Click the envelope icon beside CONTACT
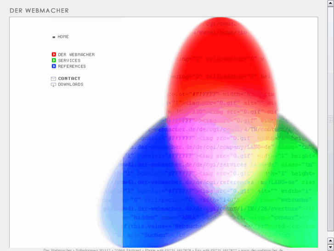The height and width of the screenshot is (251, 334). coord(53,79)
